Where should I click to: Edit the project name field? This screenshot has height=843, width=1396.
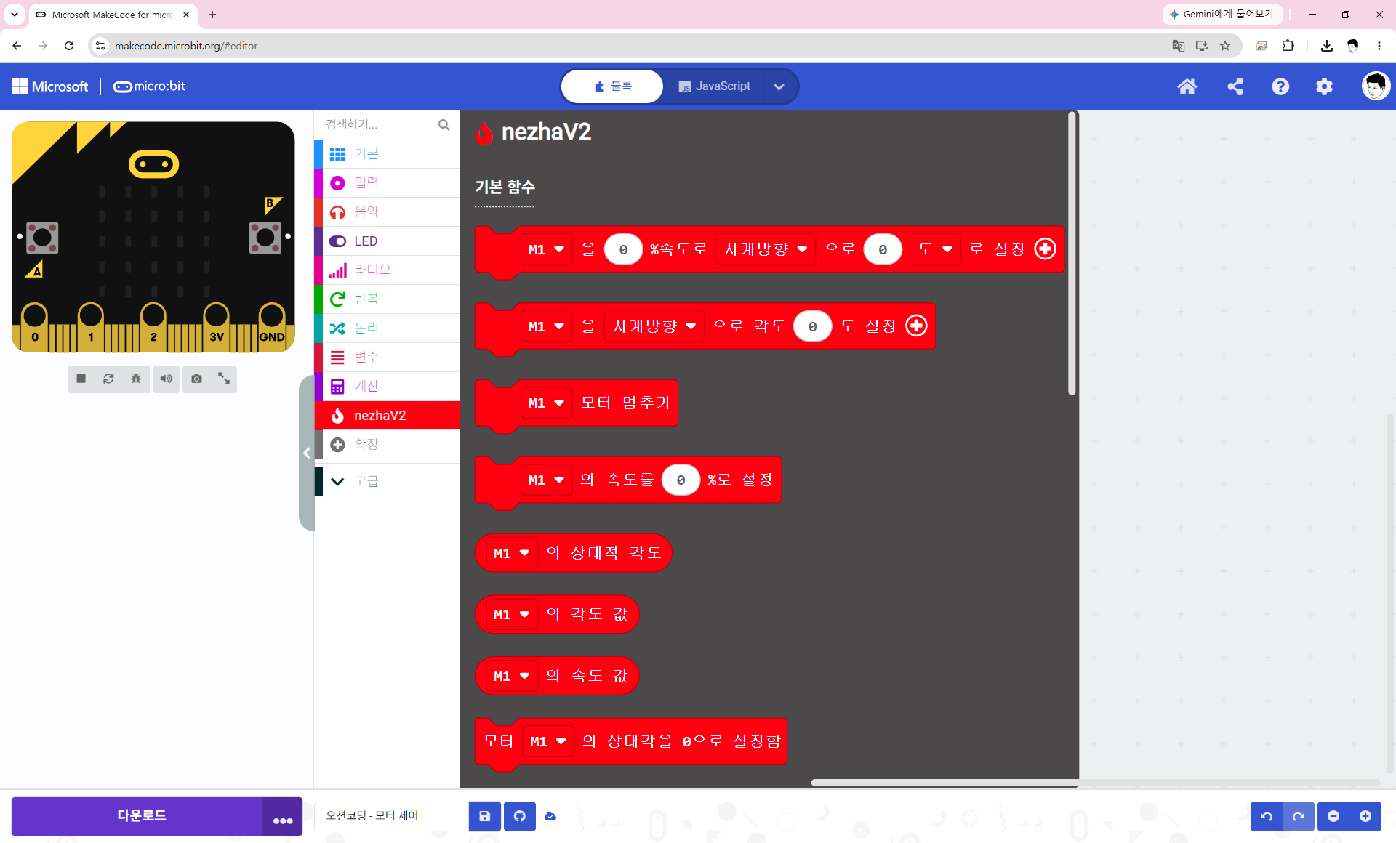click(x=391, y=816)
